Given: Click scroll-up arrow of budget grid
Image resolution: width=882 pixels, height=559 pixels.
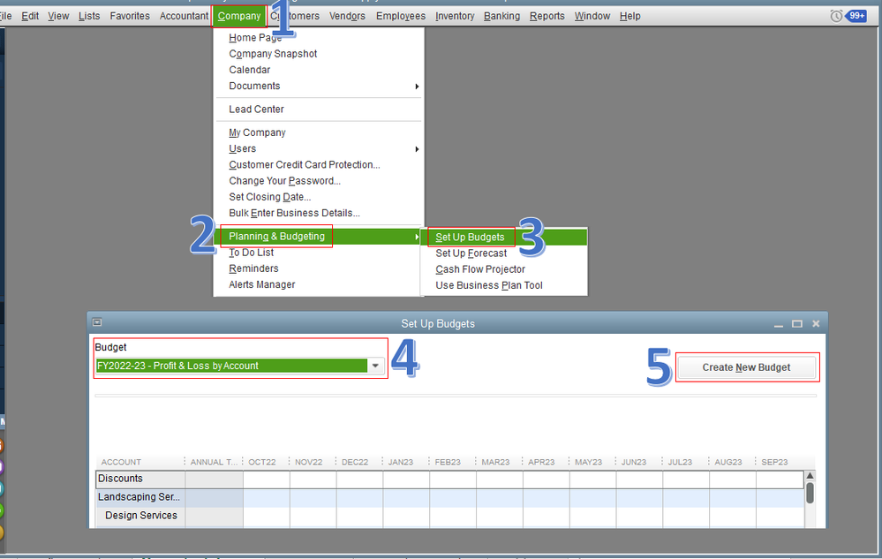Looking at the screenshot, I should click(810, 476).
